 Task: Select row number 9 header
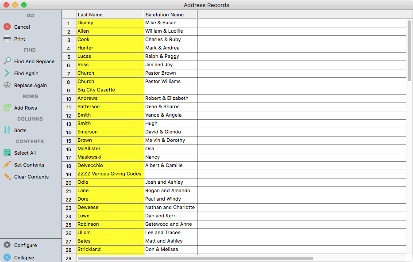coord(69,90)
